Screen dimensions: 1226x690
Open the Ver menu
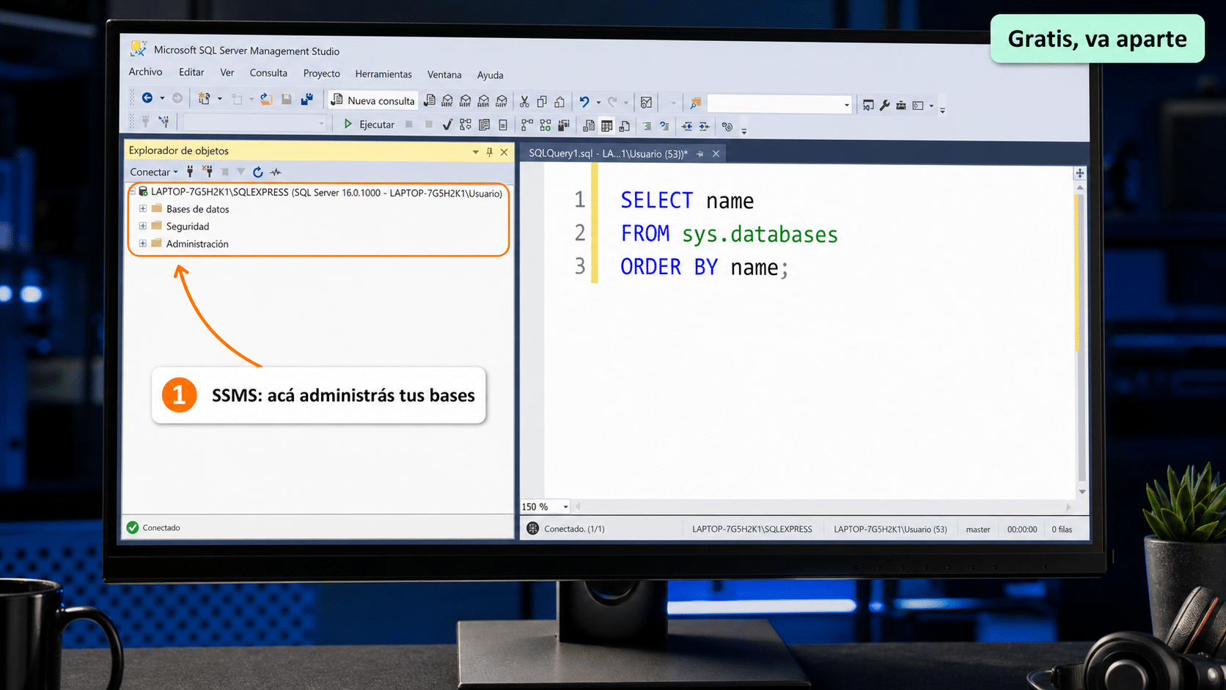(x=227, y=73)
